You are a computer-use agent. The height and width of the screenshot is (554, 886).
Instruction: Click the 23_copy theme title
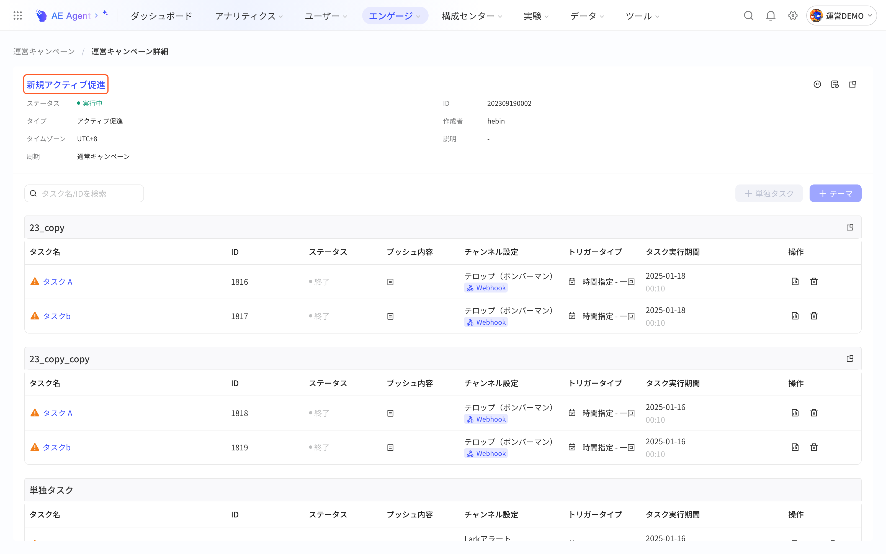pyautogui.click(x=47, y=227)
